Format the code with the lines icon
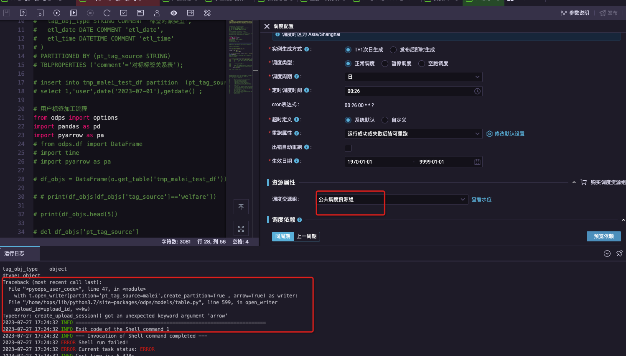626x356 pixels. [140, 13]
